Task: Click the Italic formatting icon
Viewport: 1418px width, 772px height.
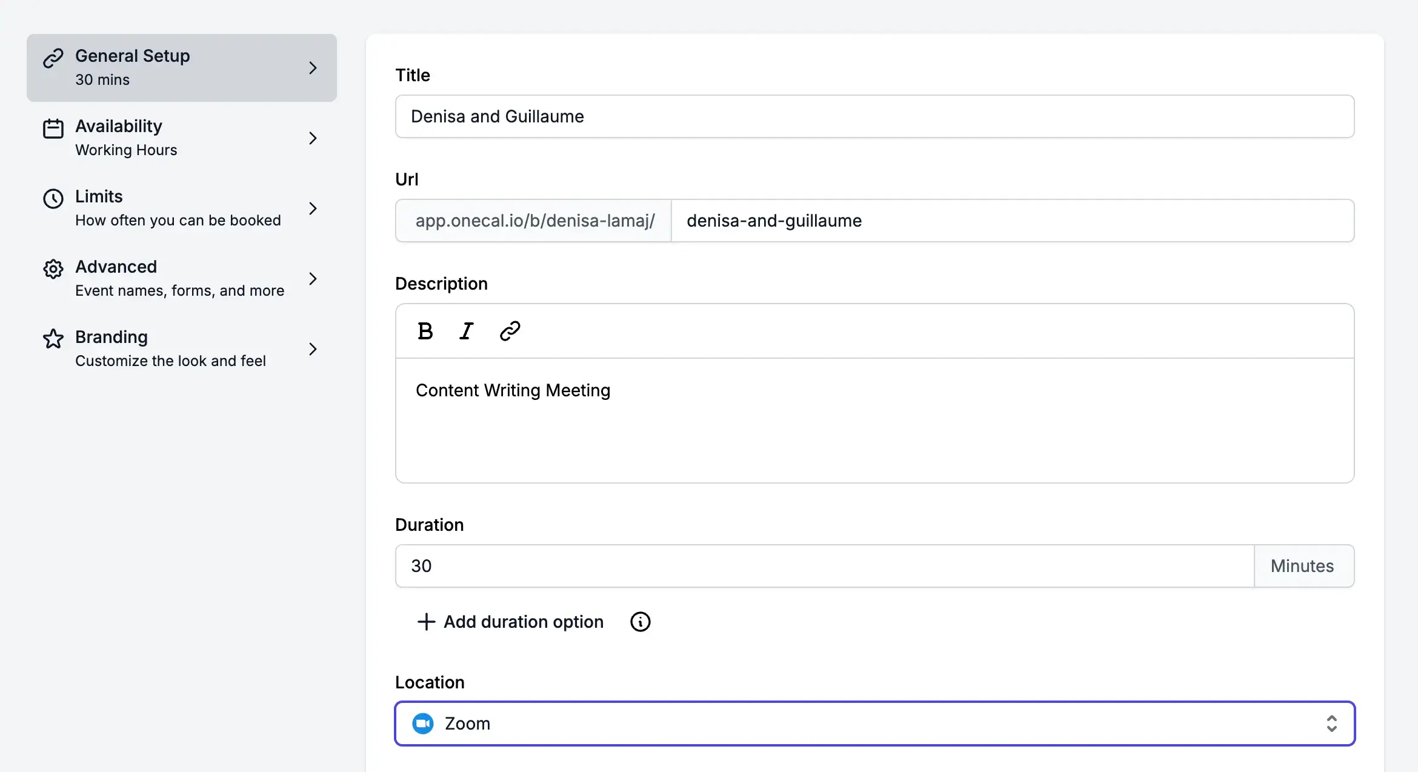Action: click(x=467, y=331)
